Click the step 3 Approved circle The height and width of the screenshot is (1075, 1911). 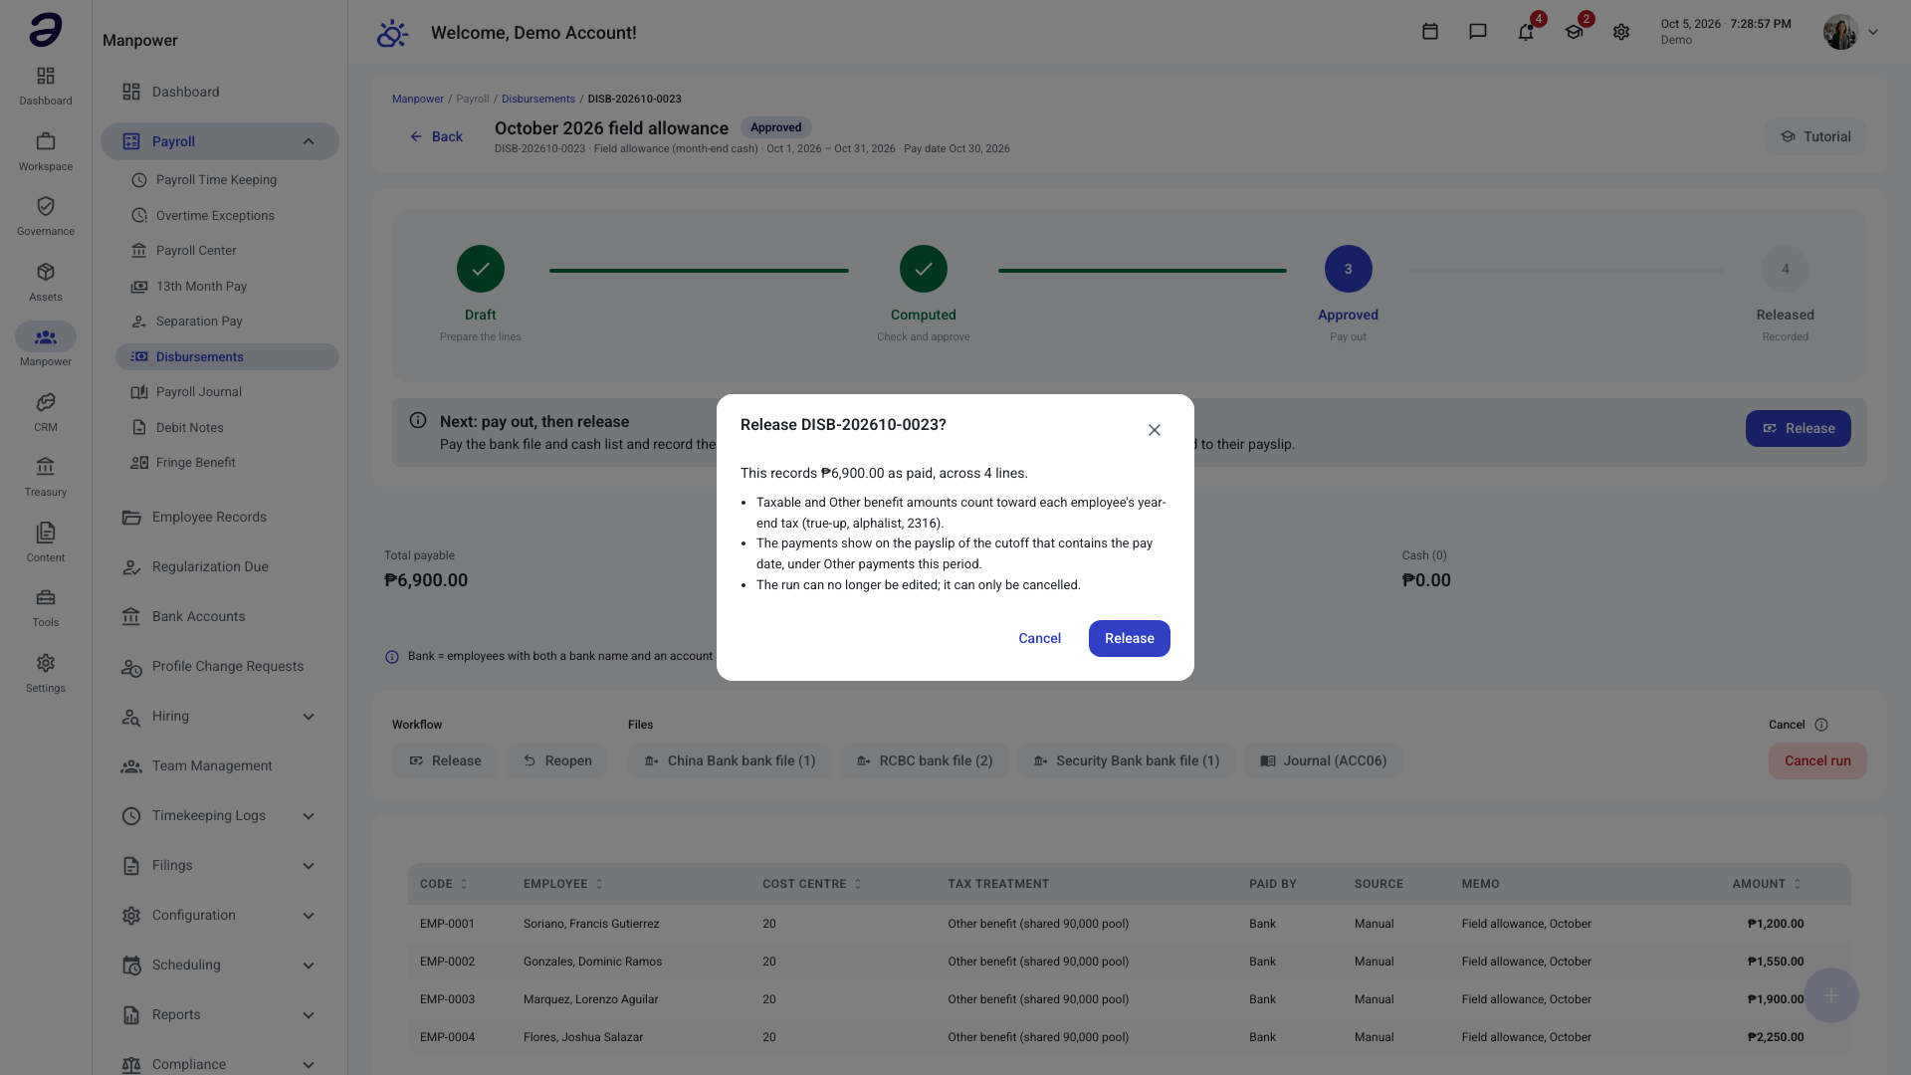pyautogui.click(x=1348, y=269)
